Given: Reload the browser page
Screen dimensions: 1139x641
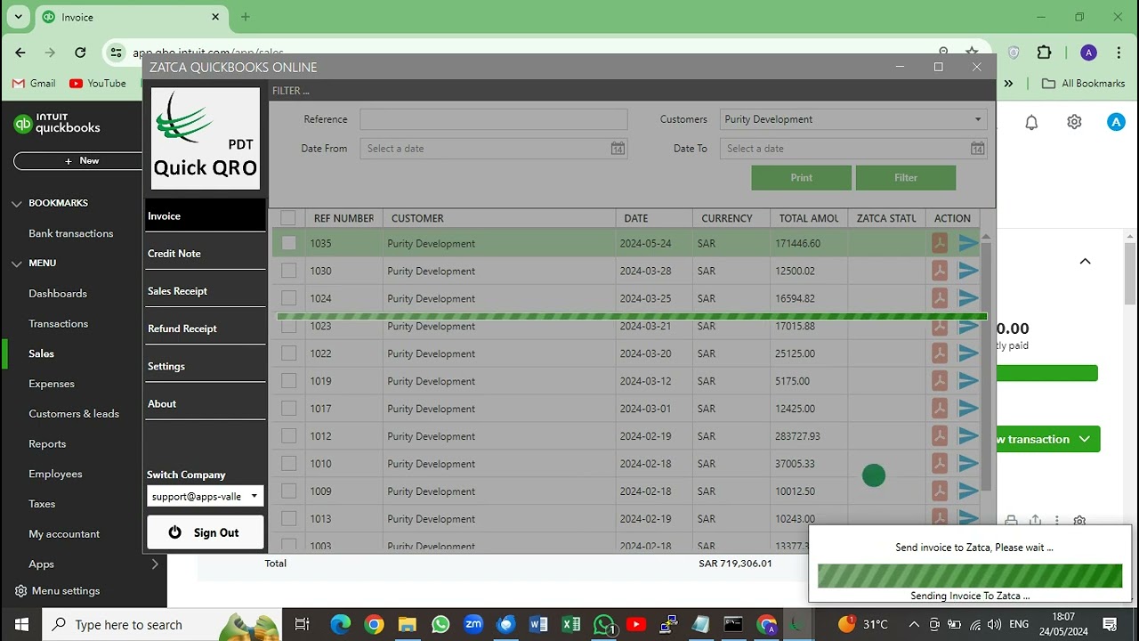Looking at the screenshot, I should pyautogui.click(x=80, y=53).
